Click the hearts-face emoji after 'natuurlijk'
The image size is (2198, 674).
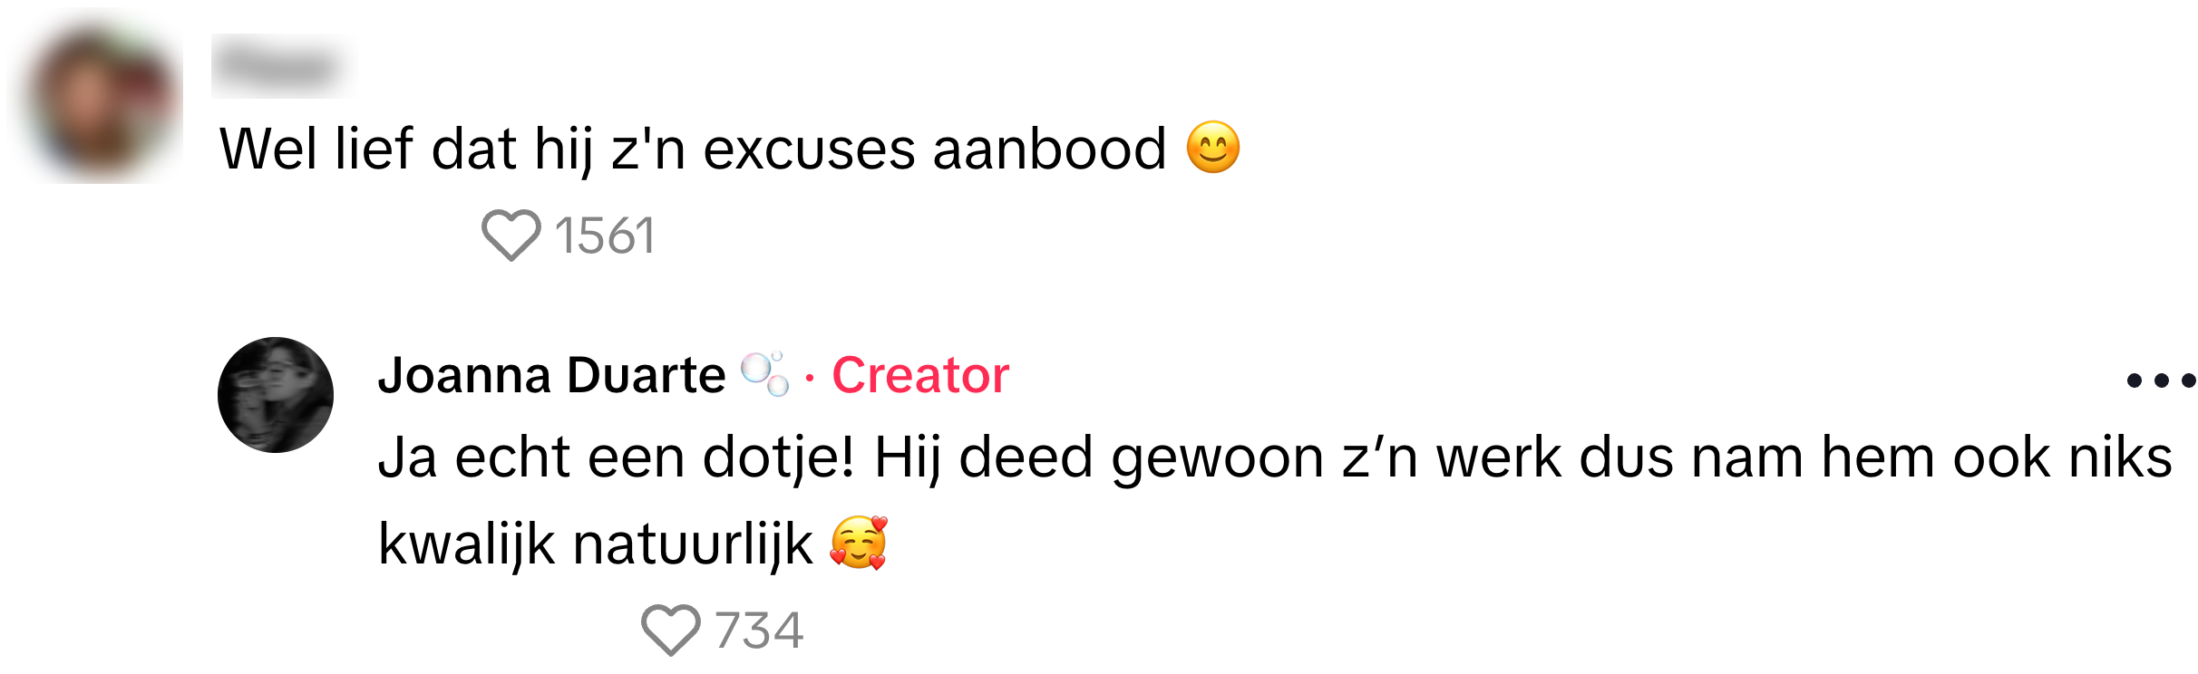pos(859,543)
